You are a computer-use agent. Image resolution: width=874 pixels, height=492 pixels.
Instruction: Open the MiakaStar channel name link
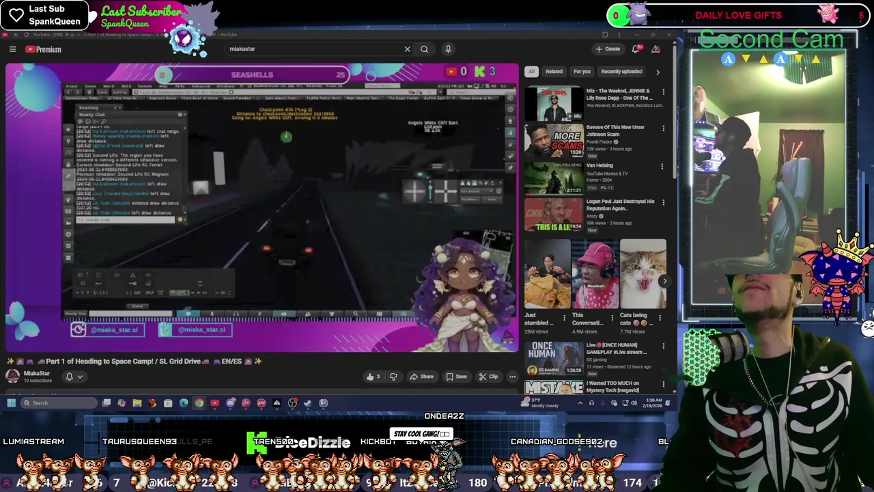tap(37, 374)
